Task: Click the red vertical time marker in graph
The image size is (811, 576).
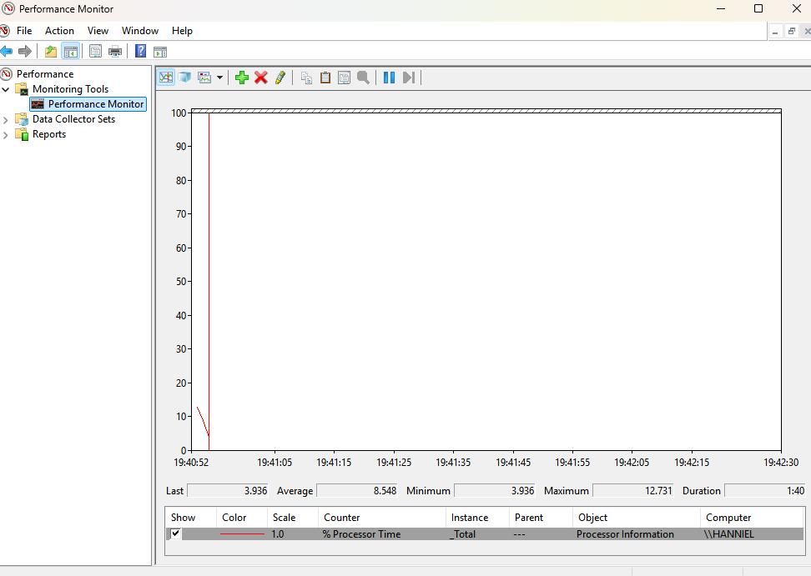Action: coord(209,282)
